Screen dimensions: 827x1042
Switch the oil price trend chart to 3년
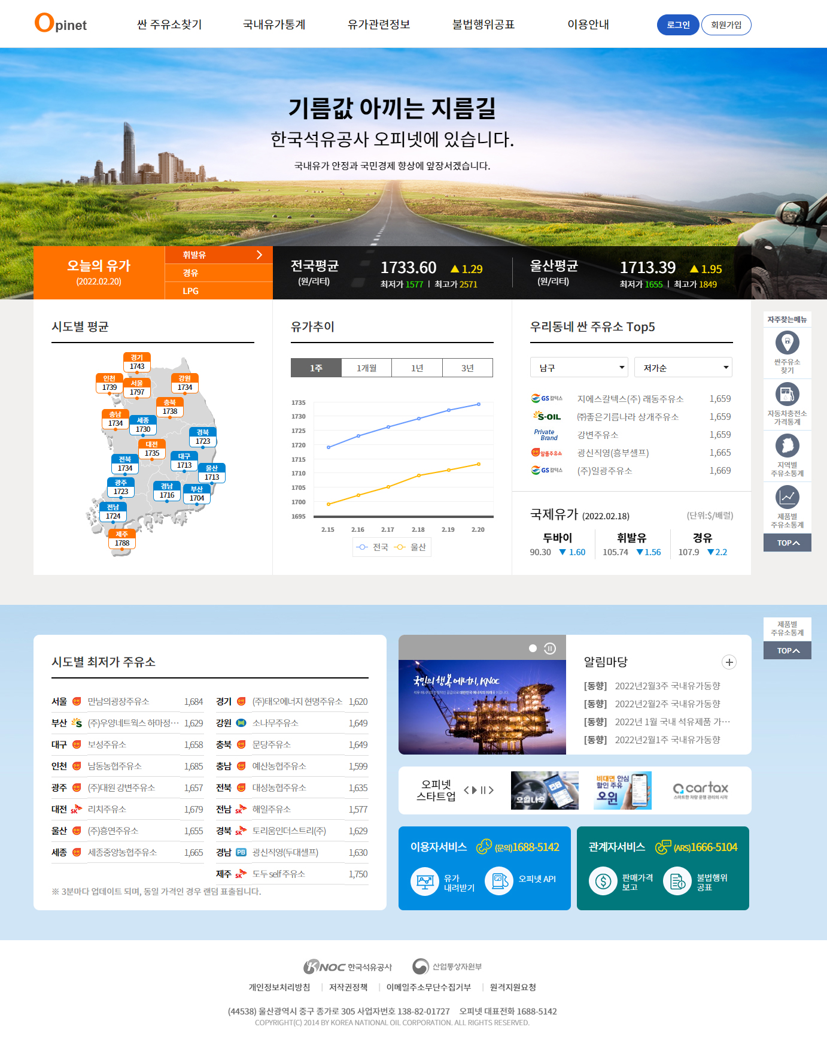click(468, 368)
